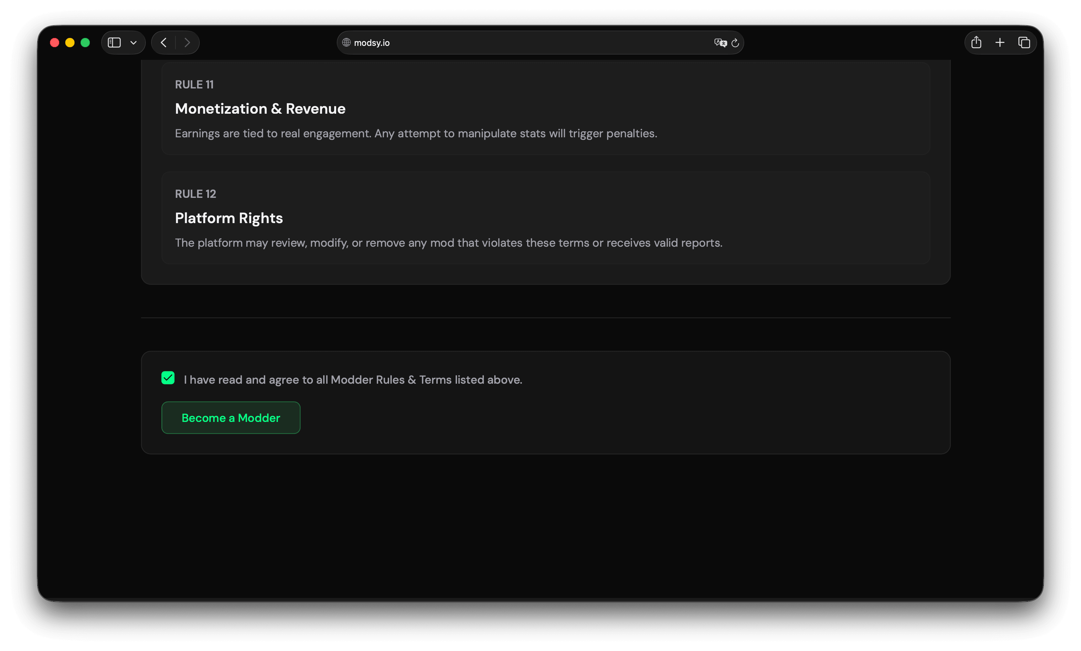Image resolution: width=1081 pixels, height=651 pixels.
Task: Reload the page with refresh icon
Action: pos(735,43)
